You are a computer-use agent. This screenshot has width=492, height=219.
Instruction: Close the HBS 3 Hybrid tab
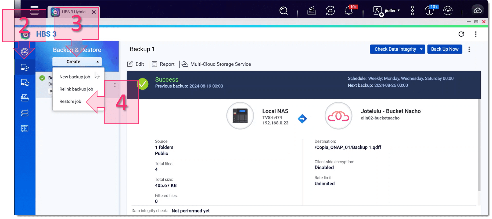[x=94, y=12]
